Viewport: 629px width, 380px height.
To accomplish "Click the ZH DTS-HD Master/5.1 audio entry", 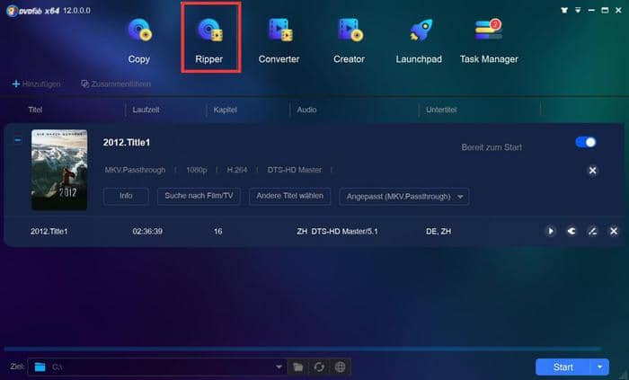I will pos(337,231).
